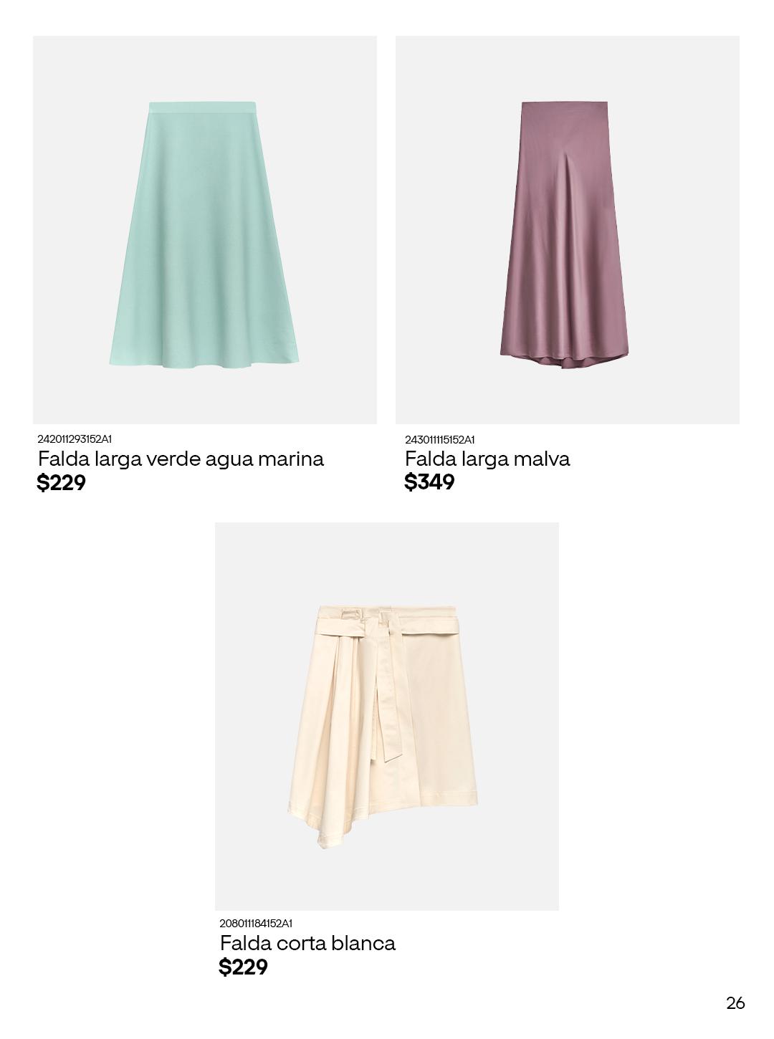Screen dimensions: 774x1039
Task: Select product code 242011293152A1
Action: 75,439
